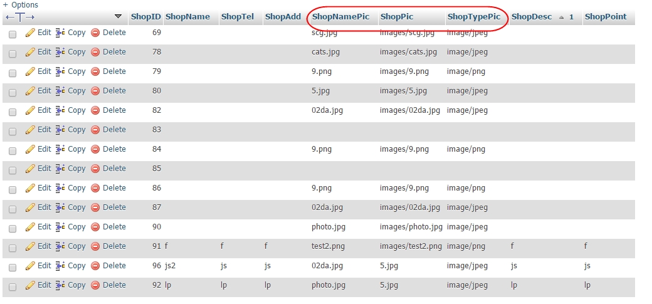Click the ShopName cell with js2
The image size is (652, 304).
coord(170,266)
